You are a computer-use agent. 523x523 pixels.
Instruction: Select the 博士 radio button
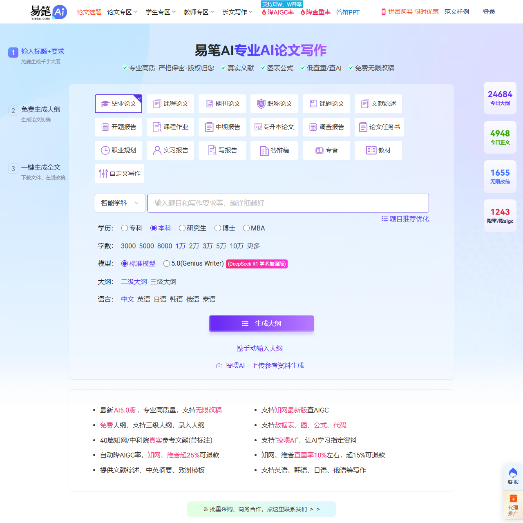point(218,228)
